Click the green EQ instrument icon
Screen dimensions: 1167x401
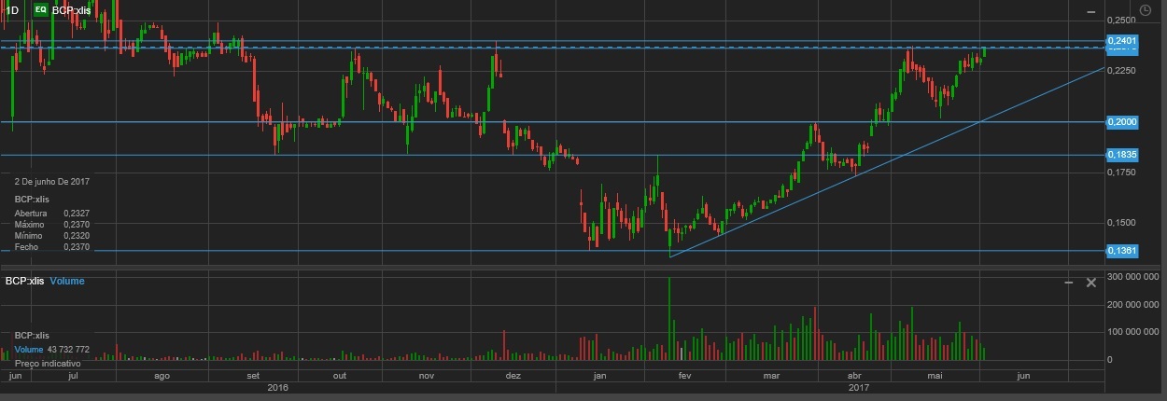[40, 9]
